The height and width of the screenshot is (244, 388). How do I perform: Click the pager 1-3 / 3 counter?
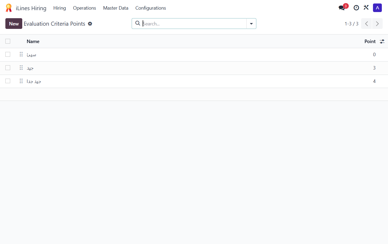point(351,24)
